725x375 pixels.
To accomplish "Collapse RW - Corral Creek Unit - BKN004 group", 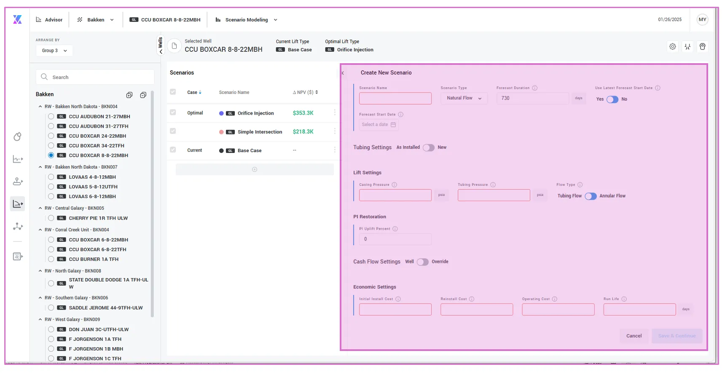I will point(40,230).
